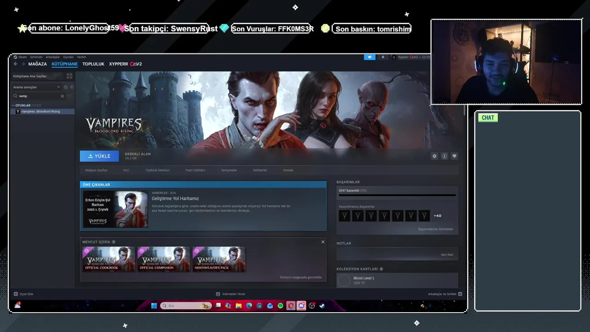Open İndirmeleri Yönet downloads manager
Screen dimensions: 590x332
230,294
